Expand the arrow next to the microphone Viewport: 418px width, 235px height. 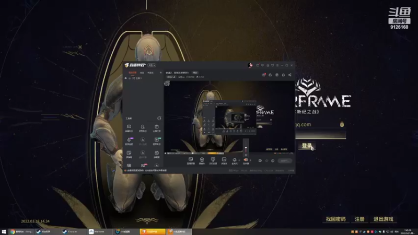pos(239,160)
